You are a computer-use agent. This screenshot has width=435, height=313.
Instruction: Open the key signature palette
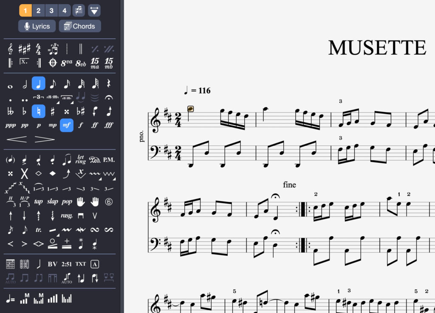[24, 48]
